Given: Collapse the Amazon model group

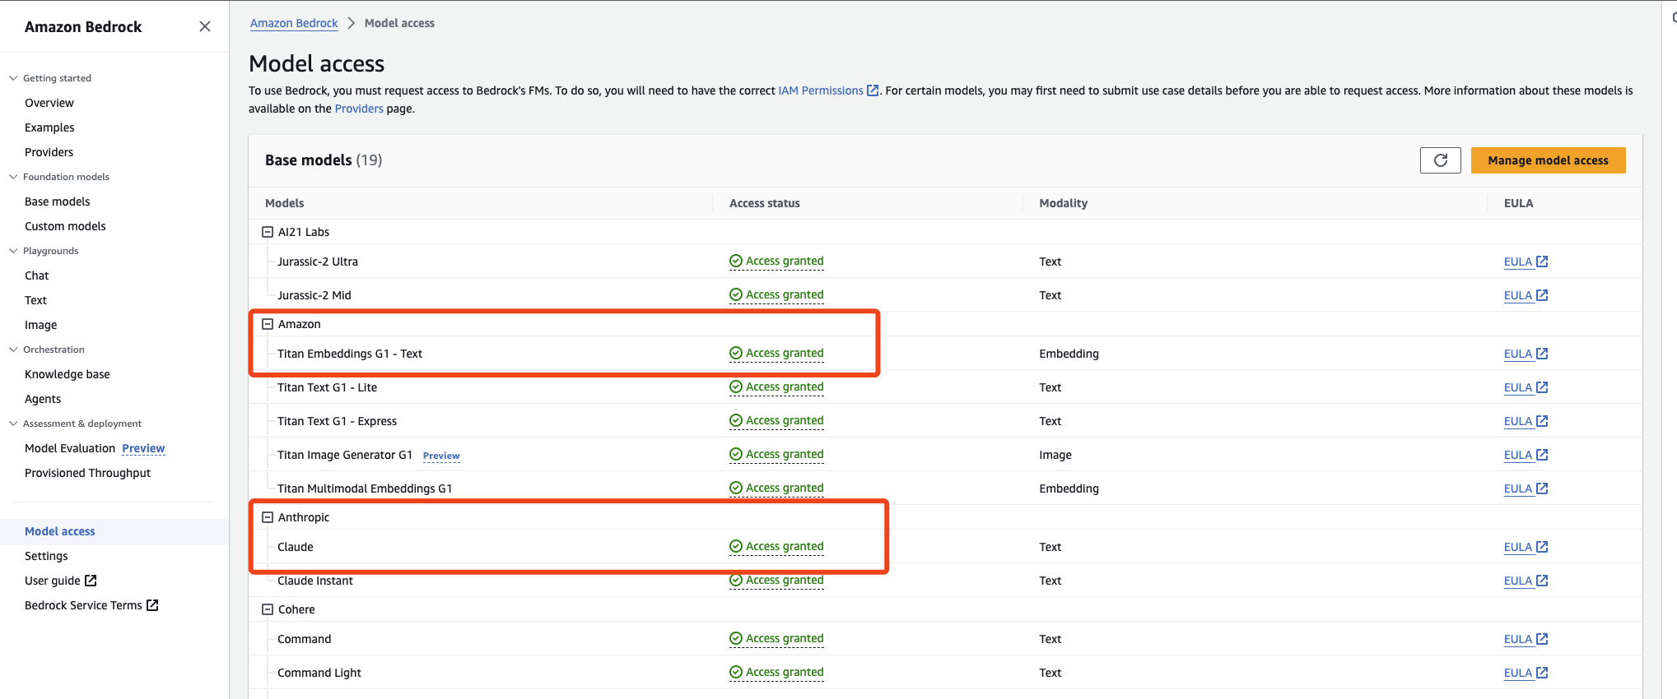Looking at the screenshot, I should point(268,324).
